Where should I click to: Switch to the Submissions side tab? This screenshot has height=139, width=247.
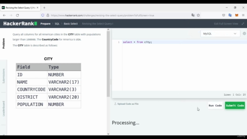[x=3, y=76]
